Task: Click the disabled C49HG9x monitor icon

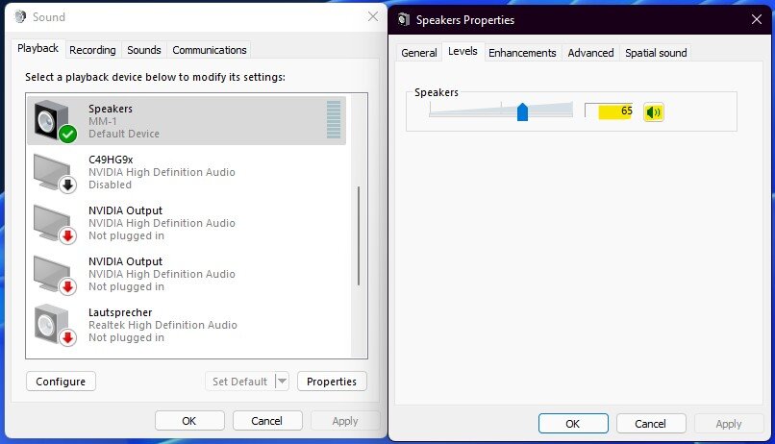Action: (53, 172)
